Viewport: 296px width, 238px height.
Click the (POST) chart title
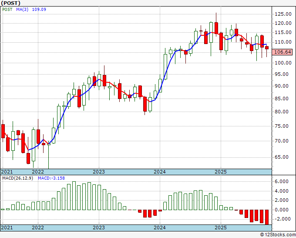coord(10,3)
